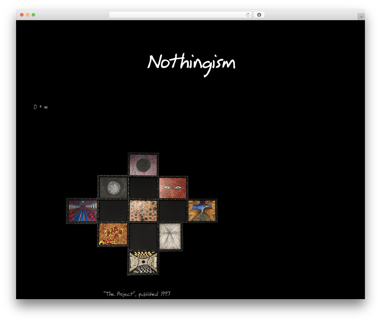Open the red and blue corridor painting

[82, 211]
